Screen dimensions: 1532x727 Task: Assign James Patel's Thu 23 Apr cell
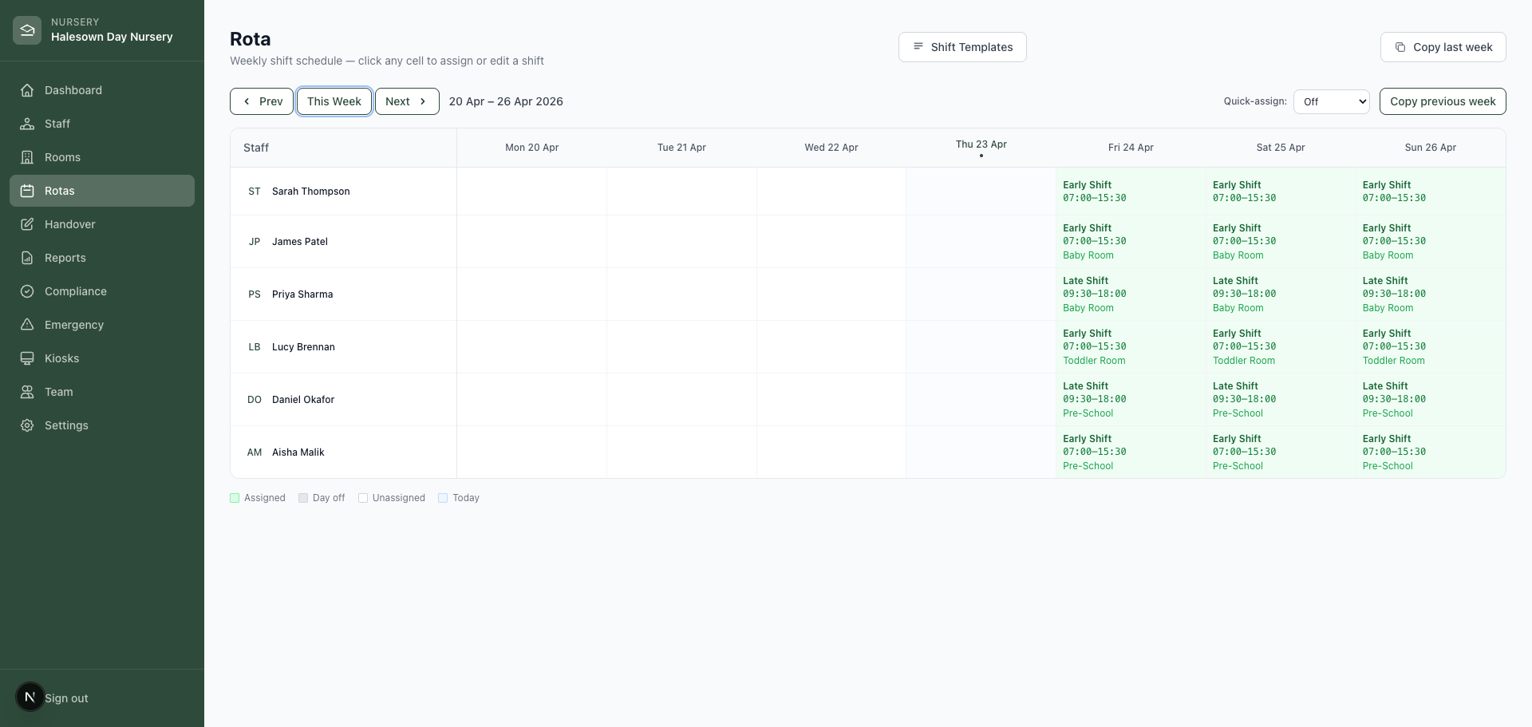pyautogui.click(x=981, y=242)
